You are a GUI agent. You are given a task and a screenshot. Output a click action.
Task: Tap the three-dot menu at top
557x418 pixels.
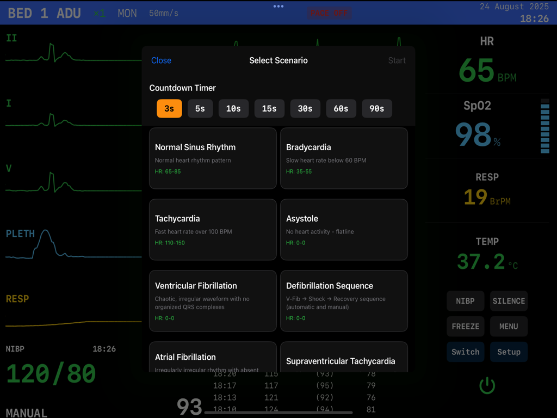coord(278,7)
